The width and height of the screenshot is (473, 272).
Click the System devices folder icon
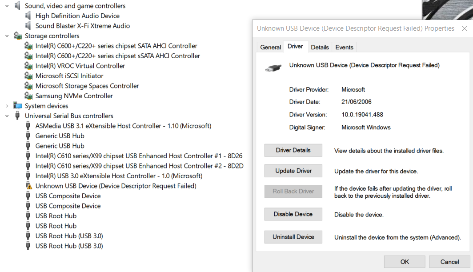[x=18, y=105]
